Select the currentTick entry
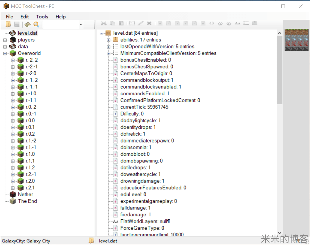Screen dimensions: 310x245 tap(144, 107)
